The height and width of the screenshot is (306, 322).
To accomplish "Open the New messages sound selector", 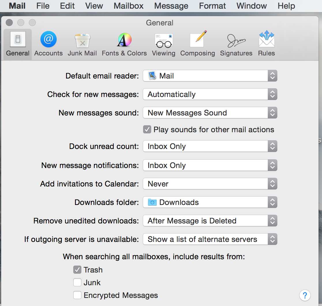I will point(210,113).
